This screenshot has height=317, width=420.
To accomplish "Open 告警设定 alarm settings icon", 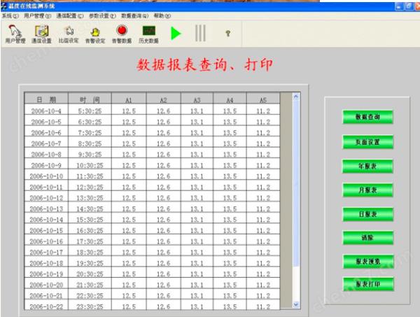I will [x=95, y=32].
